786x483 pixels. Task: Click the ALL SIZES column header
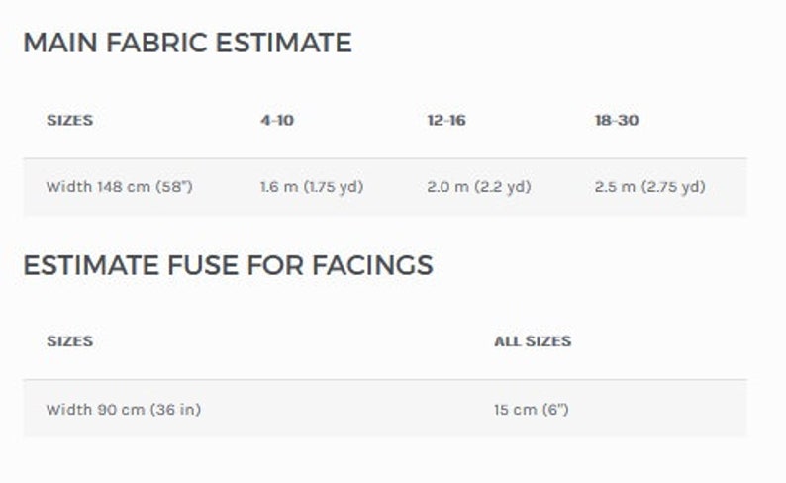tap(533, 341)
